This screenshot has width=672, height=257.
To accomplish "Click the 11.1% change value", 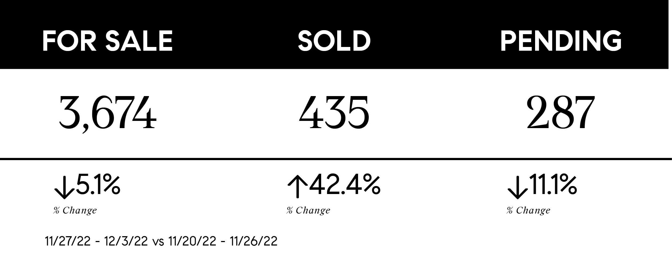I will tap(552, 184).
